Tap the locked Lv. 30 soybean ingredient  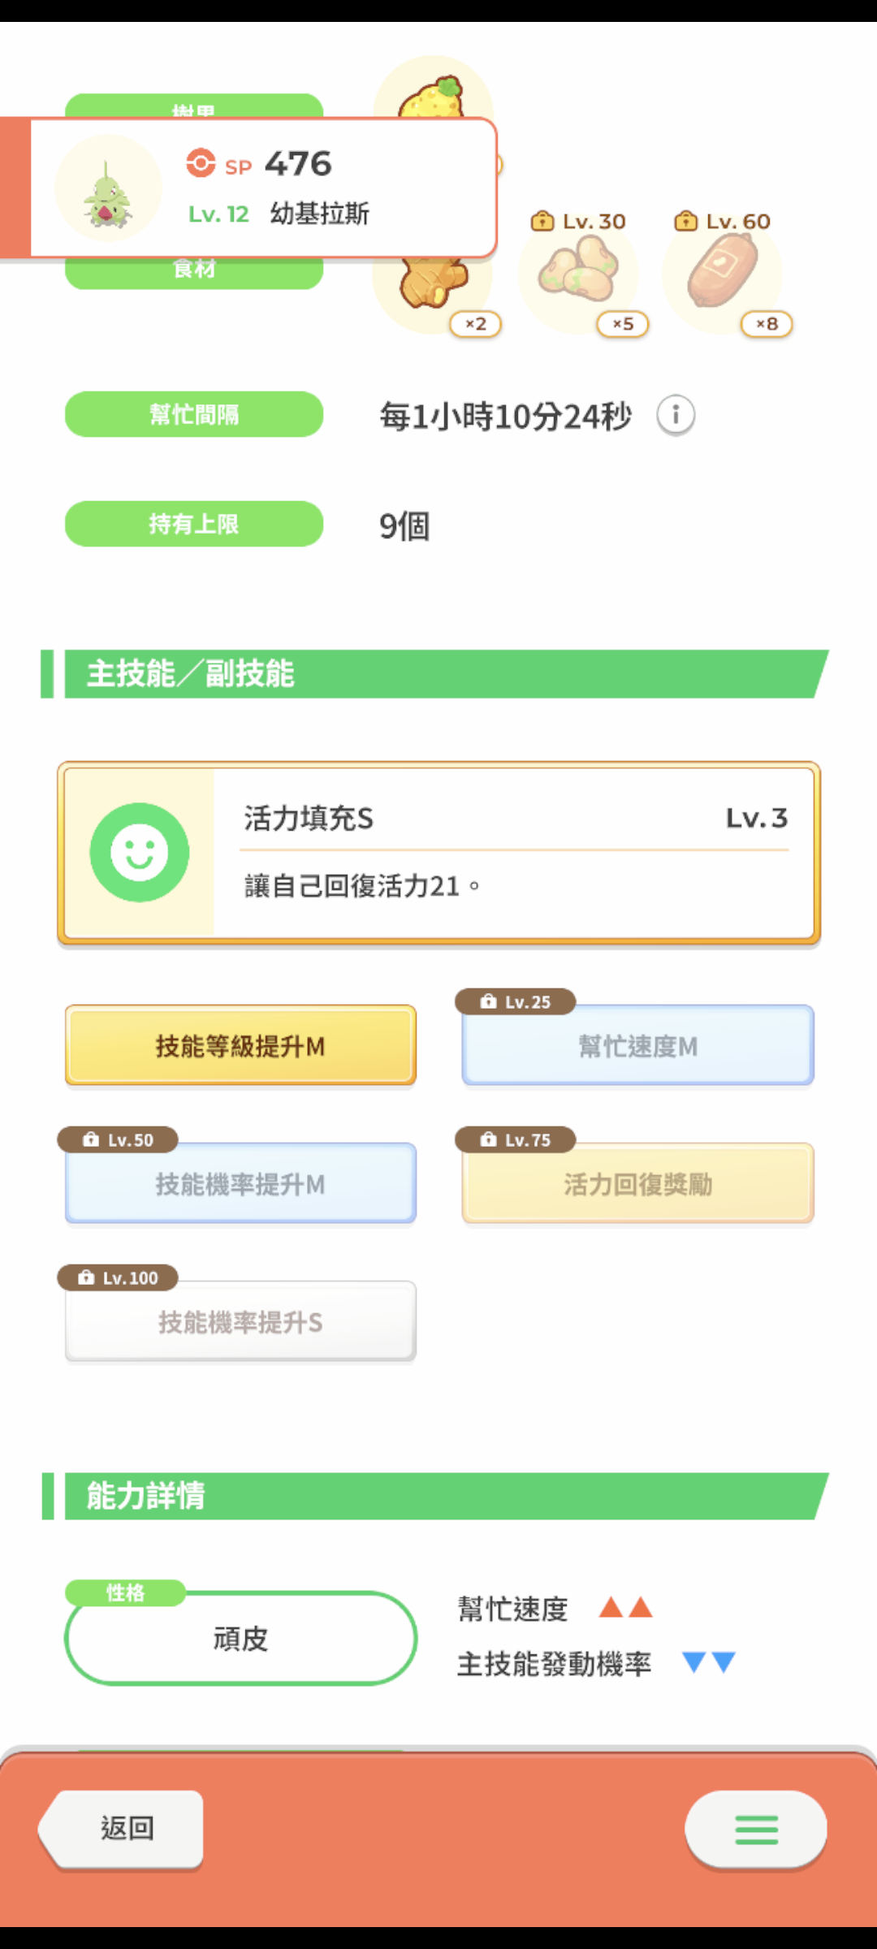578,274
